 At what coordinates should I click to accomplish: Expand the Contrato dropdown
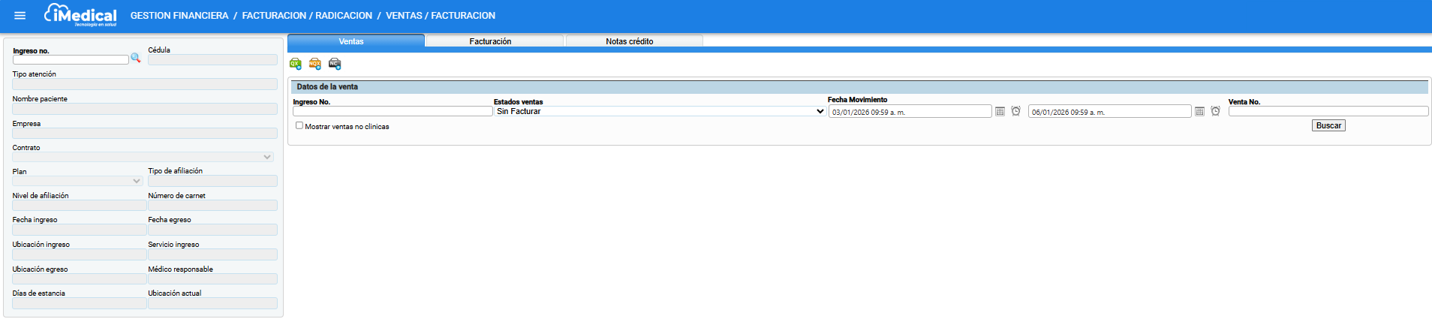tap(143, 157)
